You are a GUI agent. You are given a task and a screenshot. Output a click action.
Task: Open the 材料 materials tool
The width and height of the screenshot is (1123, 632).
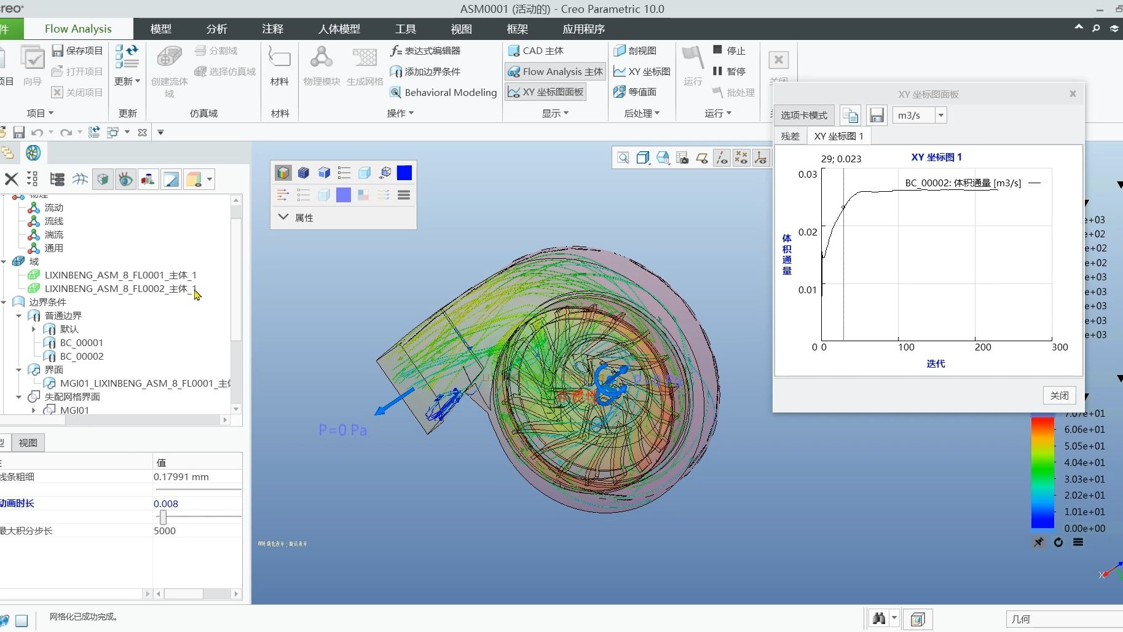point(279,66)
